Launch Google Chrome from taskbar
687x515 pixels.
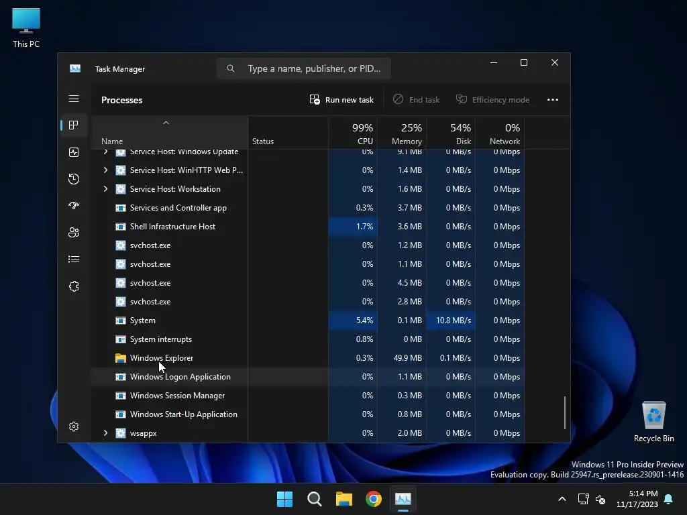[x=374, y=499]
